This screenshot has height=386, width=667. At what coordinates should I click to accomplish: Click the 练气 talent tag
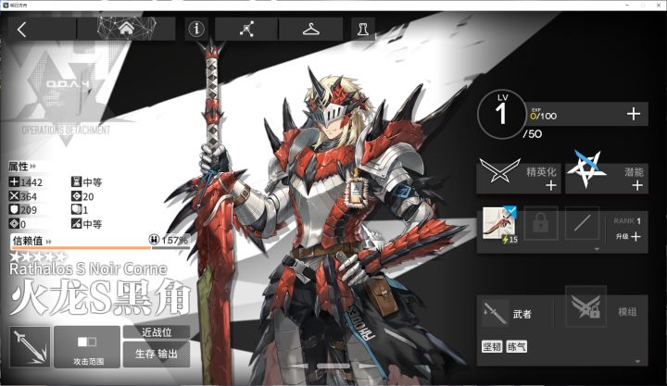[x=516, y=347]
